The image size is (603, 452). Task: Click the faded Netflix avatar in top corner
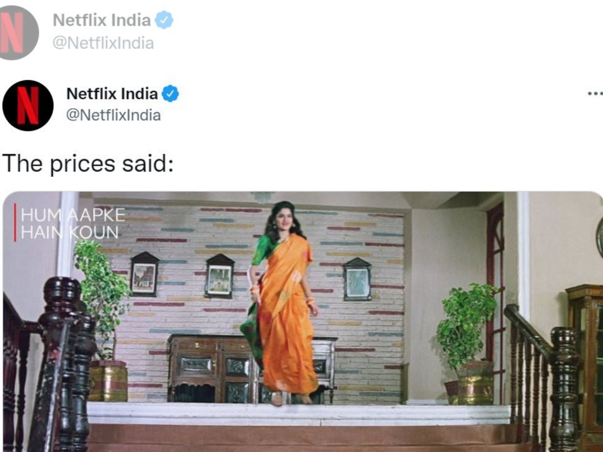[x=17, y=32]
